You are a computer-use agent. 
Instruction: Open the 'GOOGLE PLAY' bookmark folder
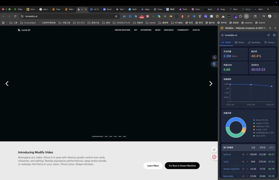coord(121,23)
